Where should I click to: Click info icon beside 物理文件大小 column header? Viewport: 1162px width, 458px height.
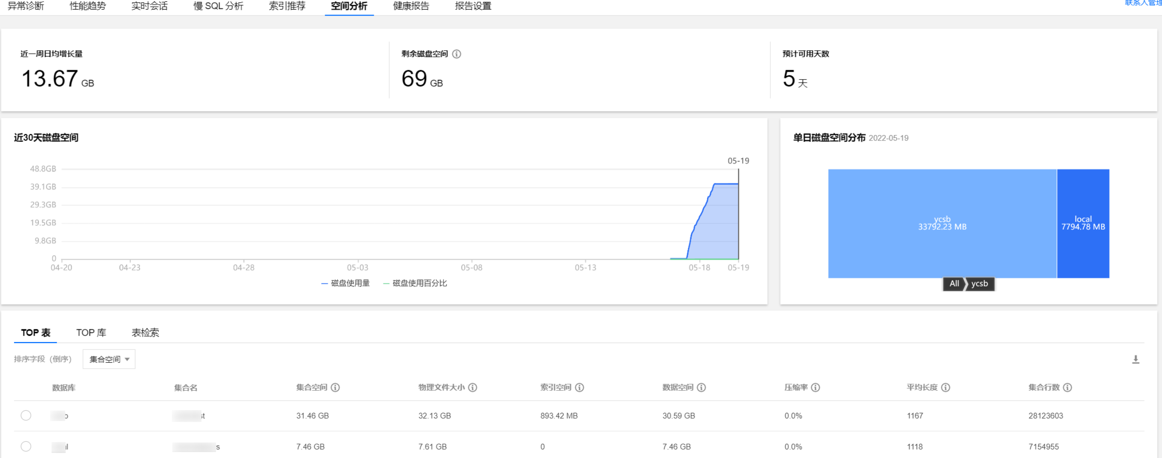tap(473, 387)
